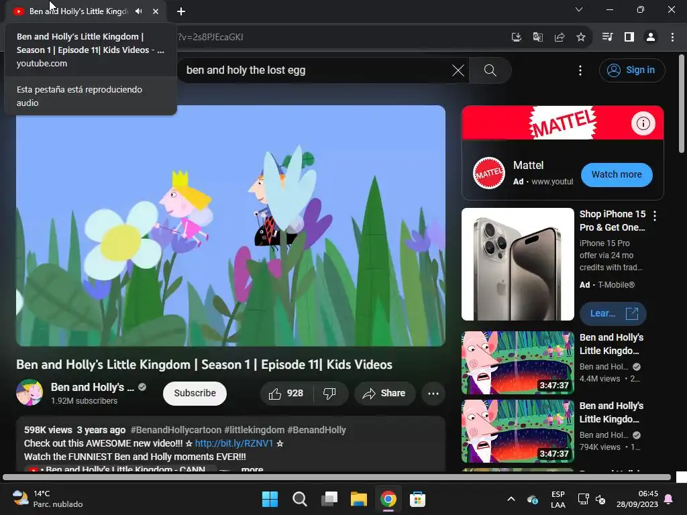The width and height of the screenshot is (687, 515).
Task: Share this page from address bar icon
Action: click(560, 38)
